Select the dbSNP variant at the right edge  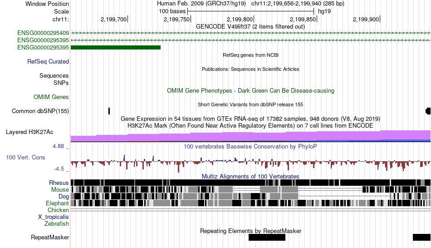coord(428,111)
